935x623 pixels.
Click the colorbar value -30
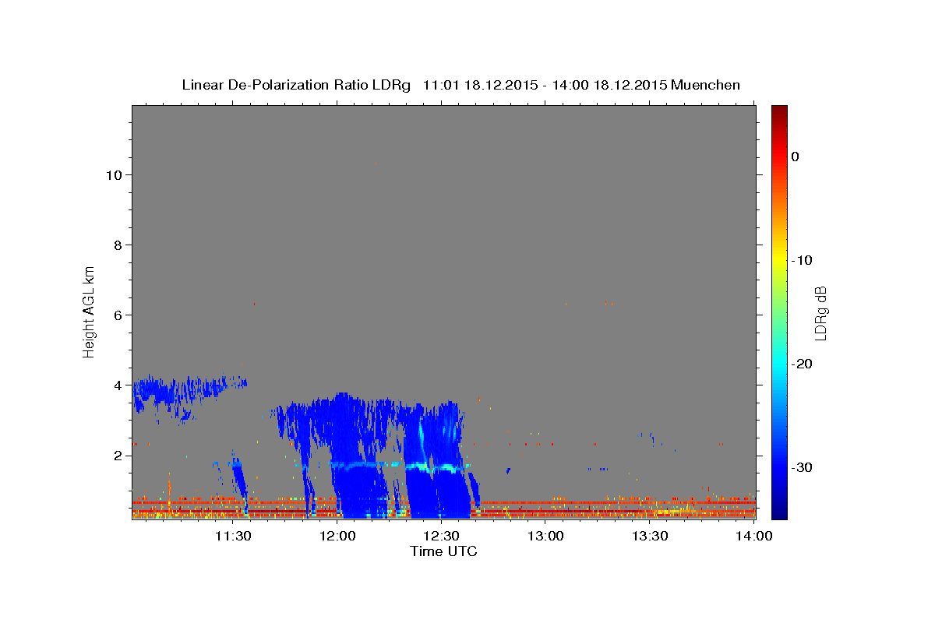(802, 467)
